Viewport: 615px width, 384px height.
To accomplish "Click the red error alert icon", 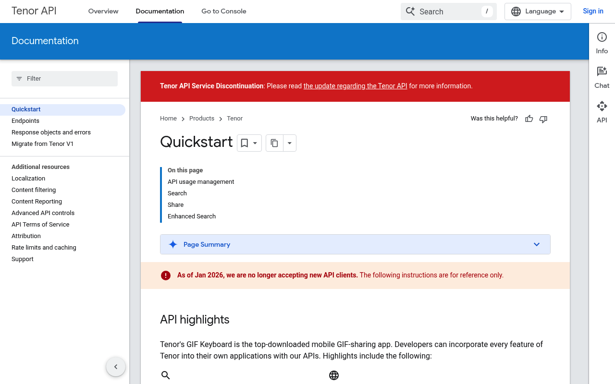I will pos(166,276).
